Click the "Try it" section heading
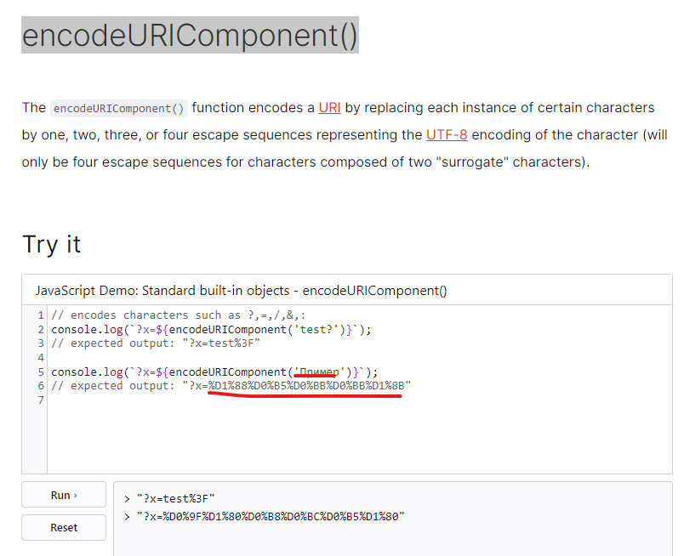The width and height of the screenshot is (684, 556). pyautogui.click(x=52, y=244)
